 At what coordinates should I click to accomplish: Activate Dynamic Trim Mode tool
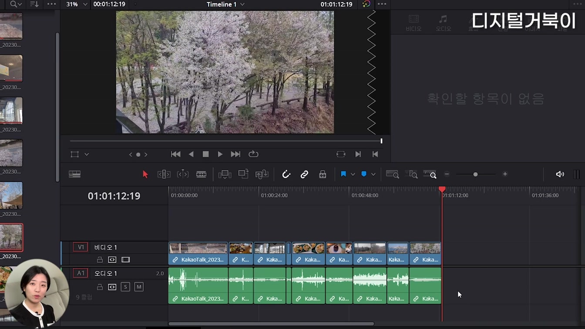pos(183,174)
